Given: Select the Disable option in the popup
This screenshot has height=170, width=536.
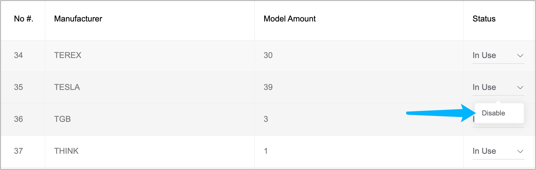Looking at the screenshot, I should point(494,113).
